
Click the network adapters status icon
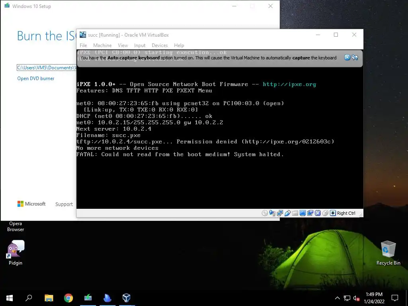280,213
